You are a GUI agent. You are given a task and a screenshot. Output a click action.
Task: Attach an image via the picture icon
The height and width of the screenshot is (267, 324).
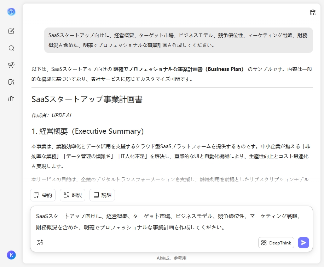40,242
